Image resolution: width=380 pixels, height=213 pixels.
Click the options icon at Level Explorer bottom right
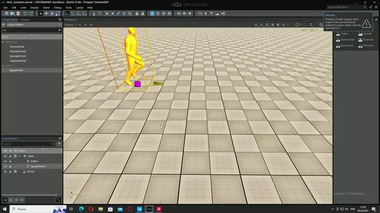coord(58,200)
